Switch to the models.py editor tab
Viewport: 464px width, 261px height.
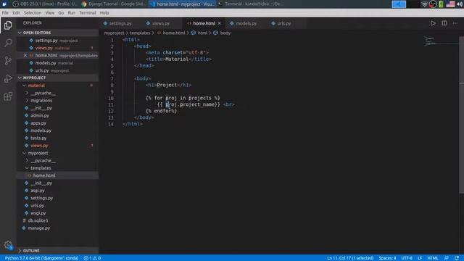(246, 23)
